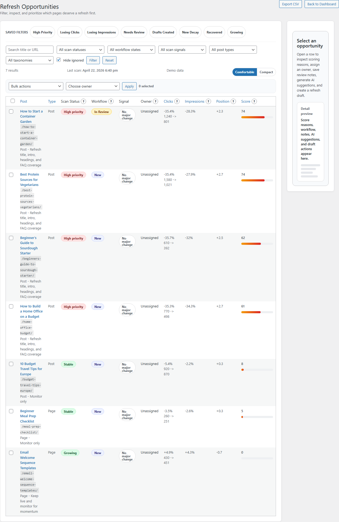Click the Filter button
Screen dimensions: 339x522
[93, 60]
